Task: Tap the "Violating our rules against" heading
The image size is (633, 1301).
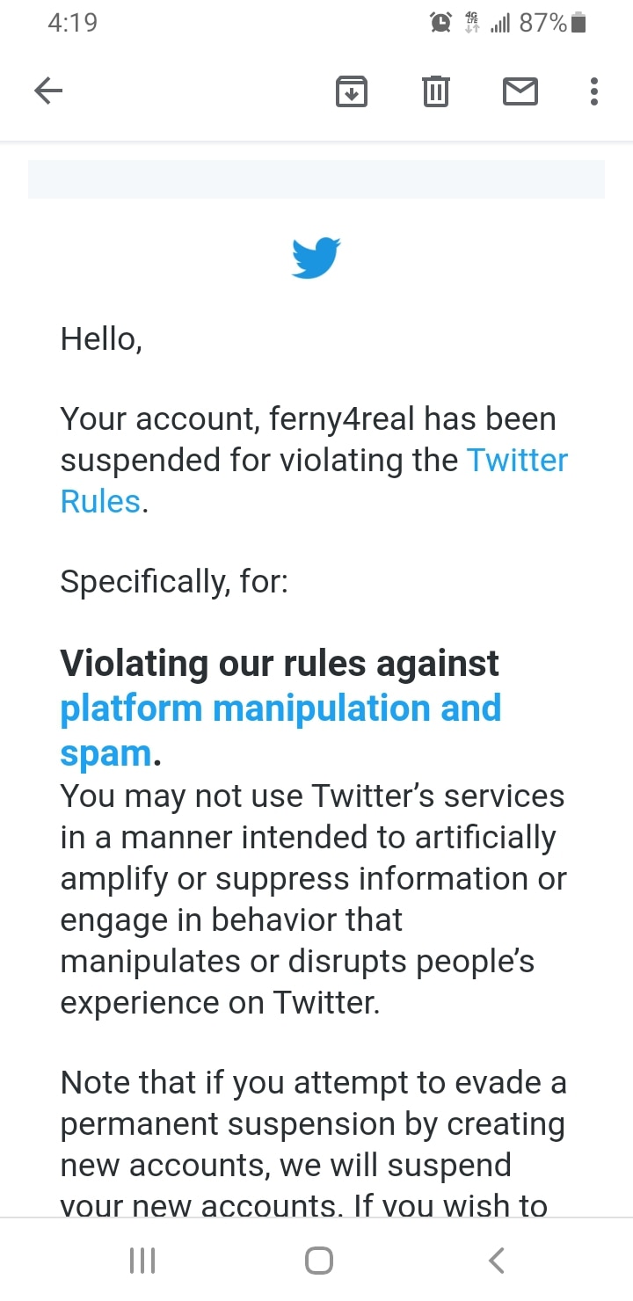Action: pos(280,664)
